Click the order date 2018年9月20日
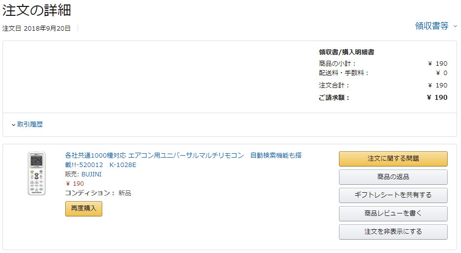The width and height of the screenshot is (461, 253). (47, 28)
